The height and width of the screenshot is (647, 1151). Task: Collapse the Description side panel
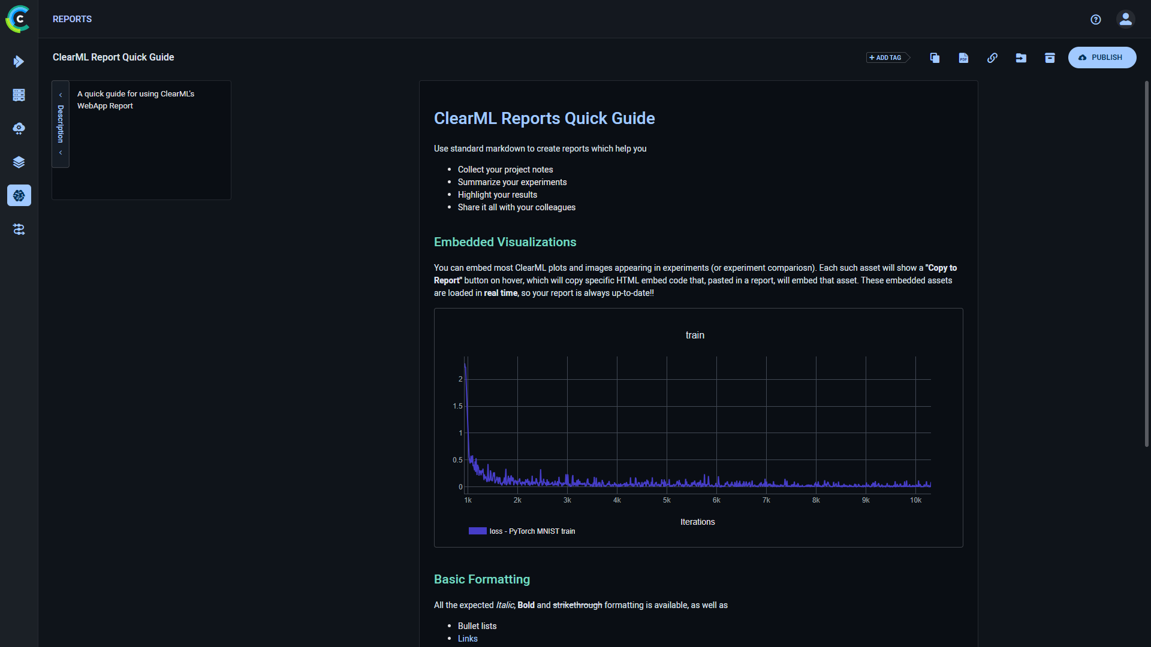[x=60, y=95]
